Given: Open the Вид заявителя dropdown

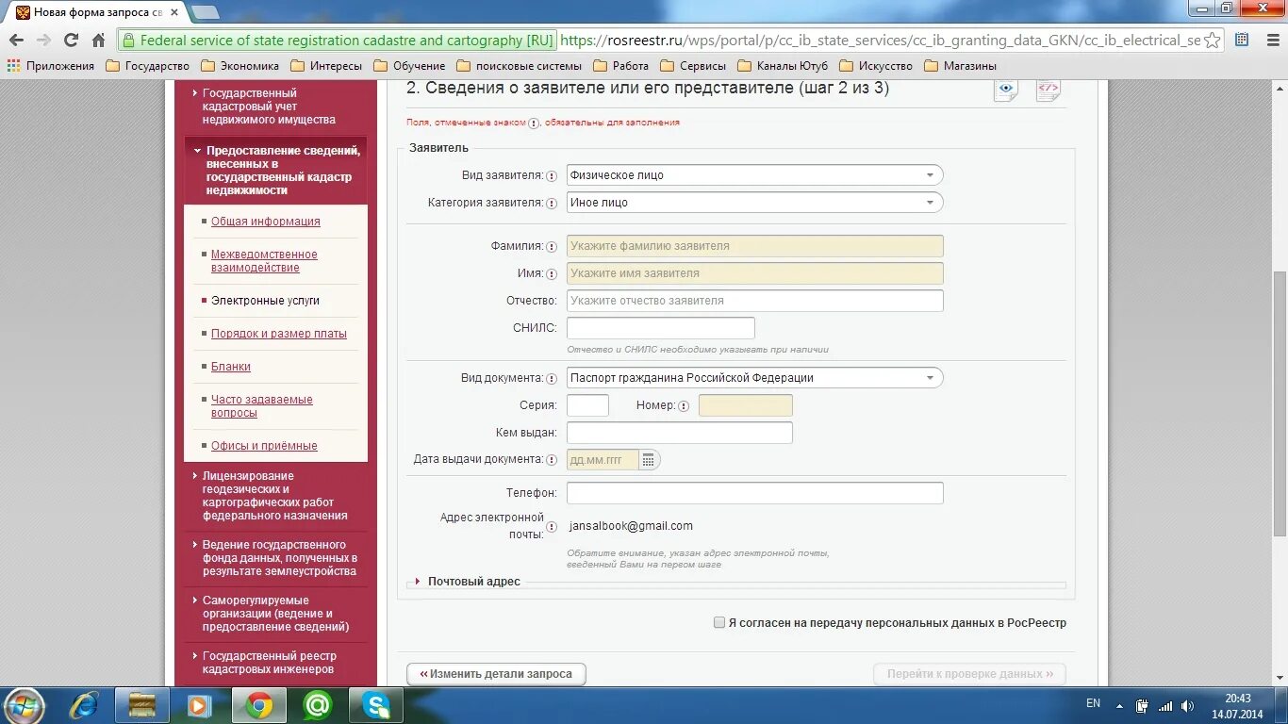Looking at the screenshot, I should click(754, 175).
